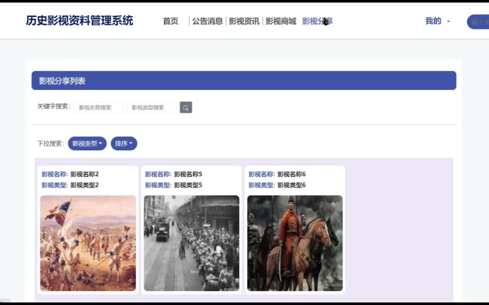Image resolution: width=489 pixels, height=305 pixels.
Task: Open the 影视类型 filter dropdown
Action: [x=87, y=143]
